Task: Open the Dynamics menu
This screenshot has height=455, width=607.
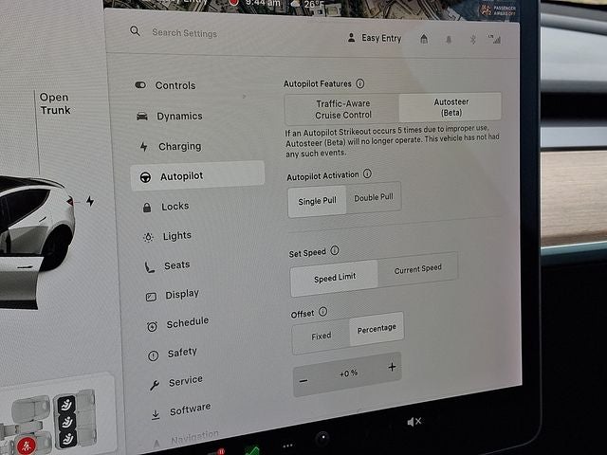Action: [170, 116]
